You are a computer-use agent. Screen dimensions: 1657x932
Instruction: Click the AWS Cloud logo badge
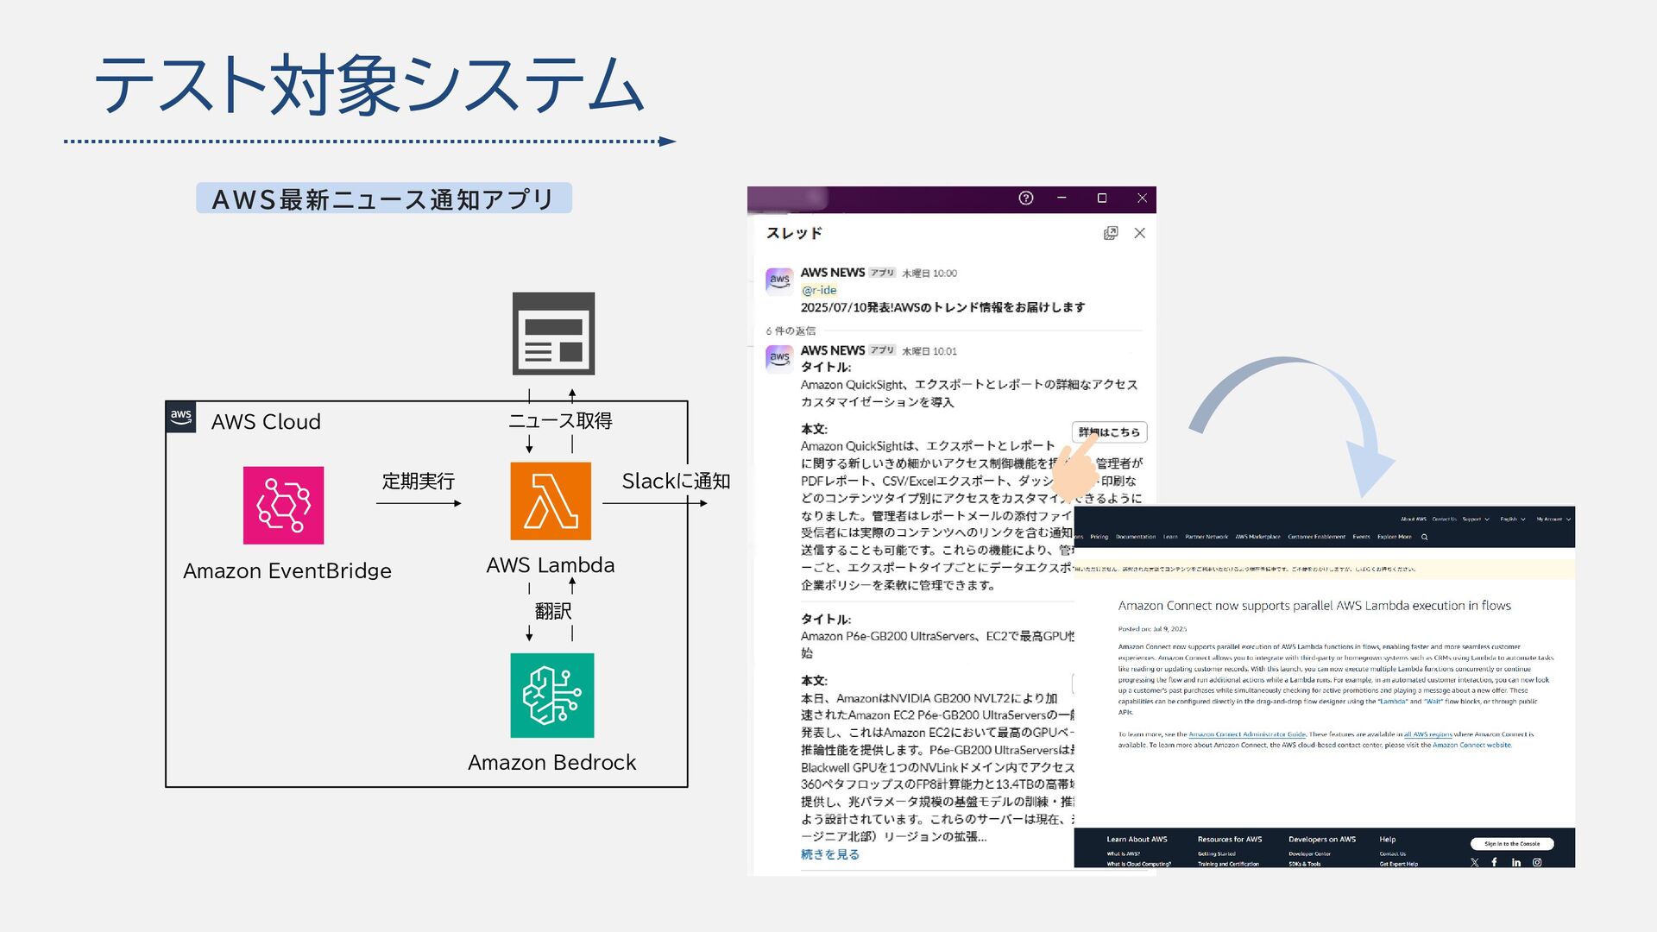[x=181, y=416]
